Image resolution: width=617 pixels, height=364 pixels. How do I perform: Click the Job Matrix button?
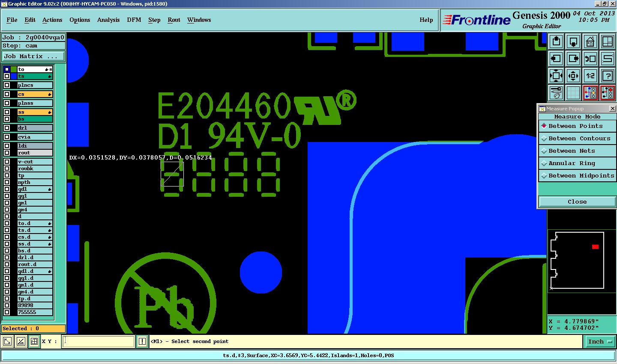tap(33, 56)
